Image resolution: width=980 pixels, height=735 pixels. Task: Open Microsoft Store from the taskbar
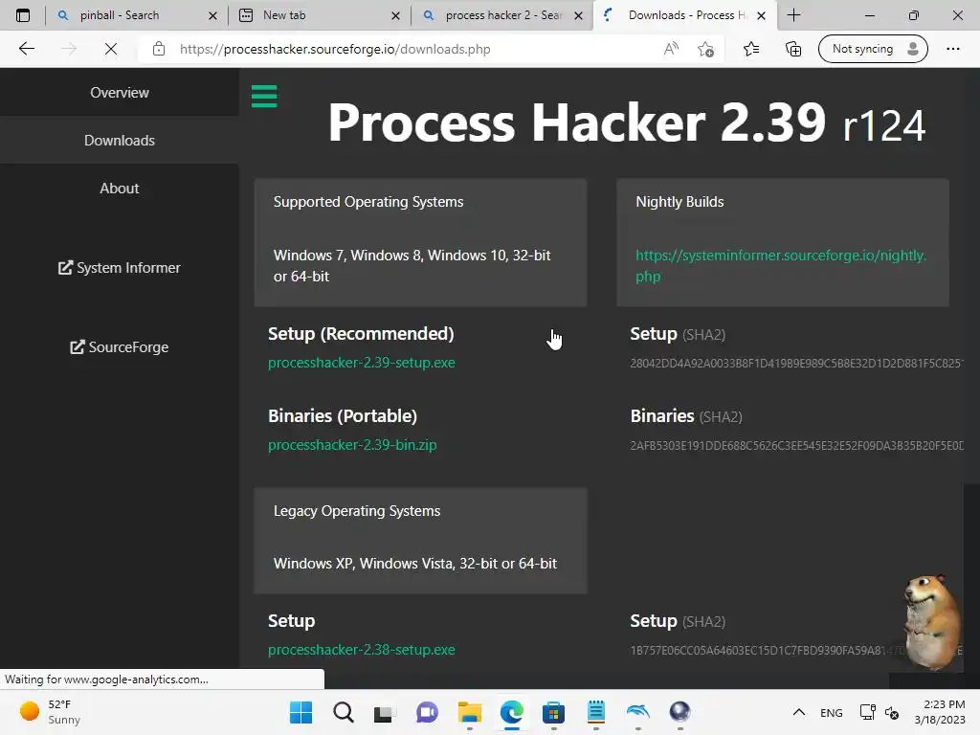[x=553, y=712]
